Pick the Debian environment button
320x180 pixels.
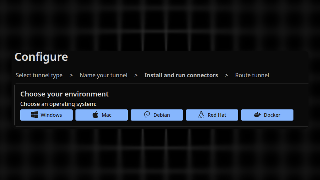[x=157, y=115]
